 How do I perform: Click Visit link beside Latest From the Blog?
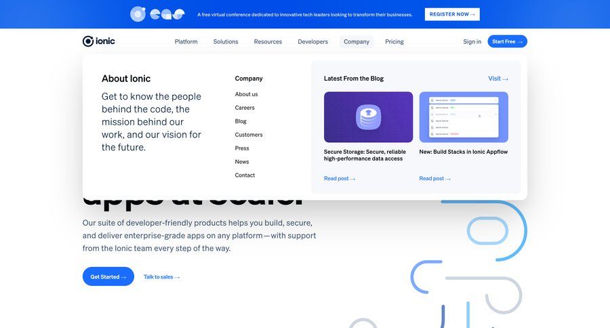498,79
